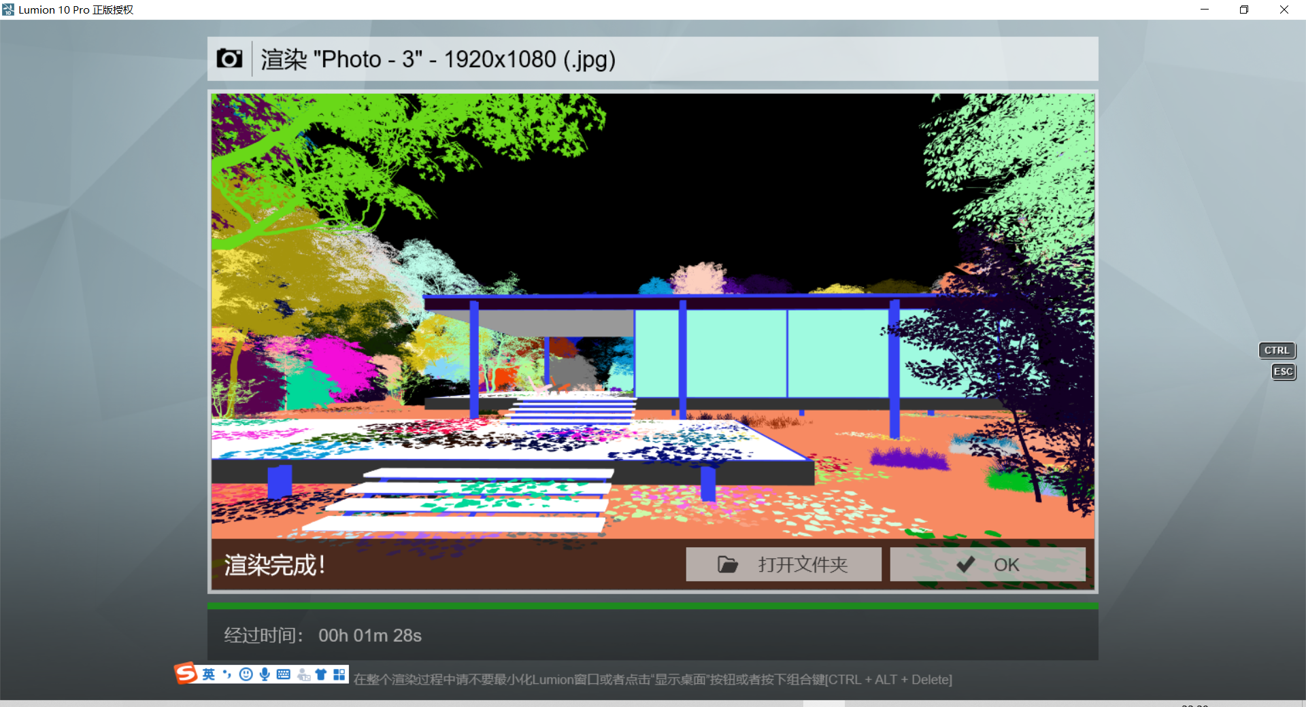Click the CTRL key hint
The height and width of the screenshot is (707, 1306).
point(1277,350)
